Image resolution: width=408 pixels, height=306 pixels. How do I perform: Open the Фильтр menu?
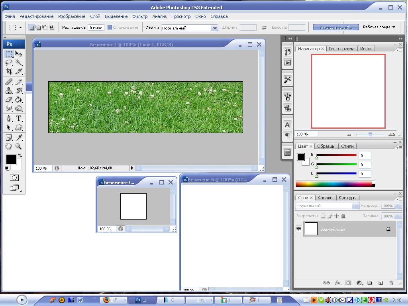pyautogui.click(x=140, y=16)
